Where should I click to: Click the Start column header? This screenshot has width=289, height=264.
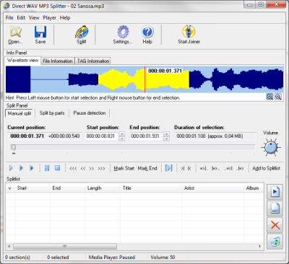click(33, 188)
